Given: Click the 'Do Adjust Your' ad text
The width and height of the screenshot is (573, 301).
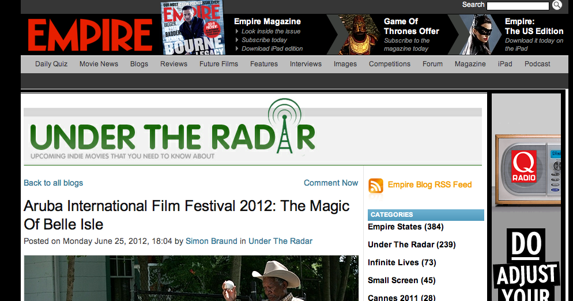Looking at the screenshot, I should [x=526, y=265].
